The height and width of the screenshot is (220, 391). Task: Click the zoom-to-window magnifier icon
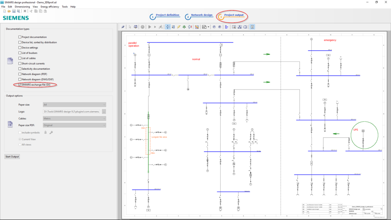(x=234, y=27)
